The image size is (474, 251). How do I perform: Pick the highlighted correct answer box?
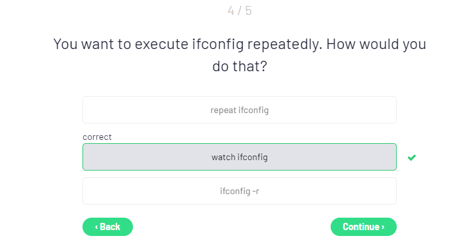coord(240,157)
